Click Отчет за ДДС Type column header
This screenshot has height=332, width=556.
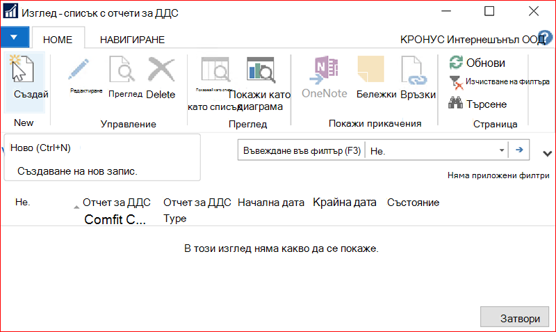click(197, 210)
